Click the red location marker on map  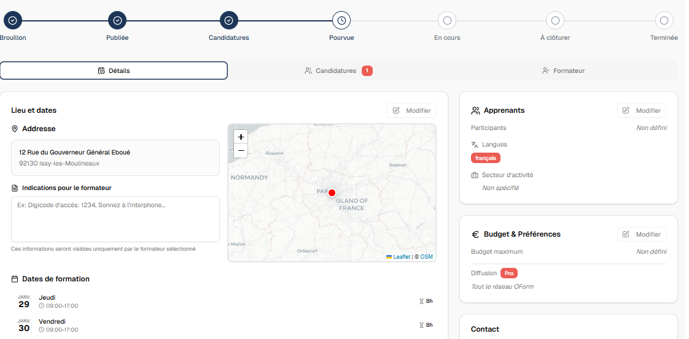tap(332, 192)
